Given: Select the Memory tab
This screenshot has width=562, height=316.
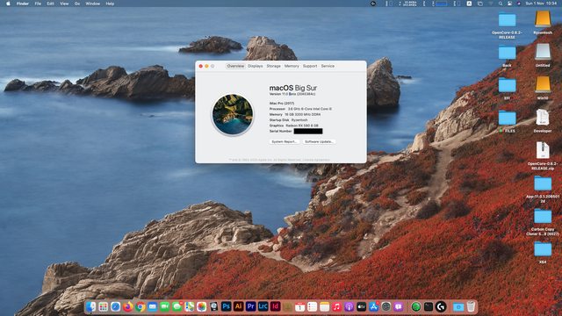Looking at the screenshot, I should (292, 66).
